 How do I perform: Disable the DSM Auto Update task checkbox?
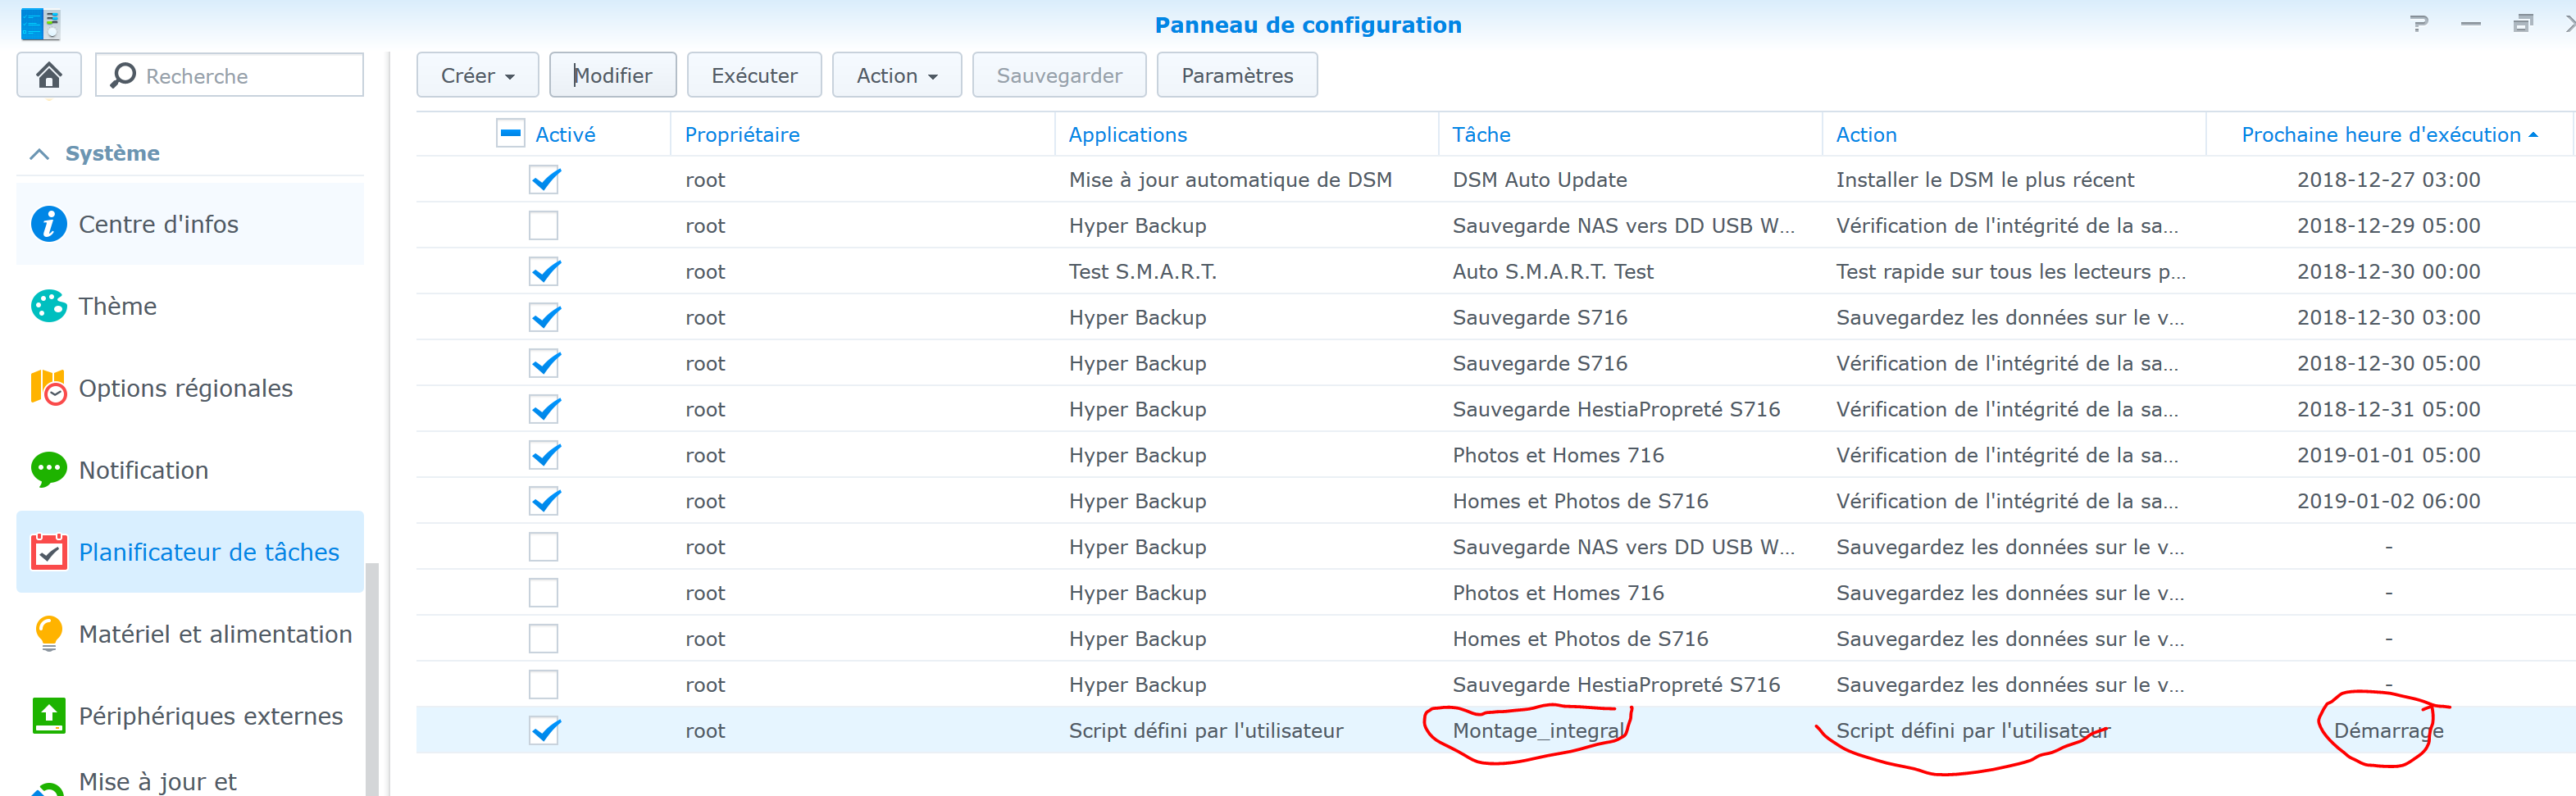tap(544, 180)
